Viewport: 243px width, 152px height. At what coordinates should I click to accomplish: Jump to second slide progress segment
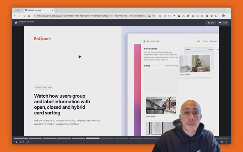[35, 138]
